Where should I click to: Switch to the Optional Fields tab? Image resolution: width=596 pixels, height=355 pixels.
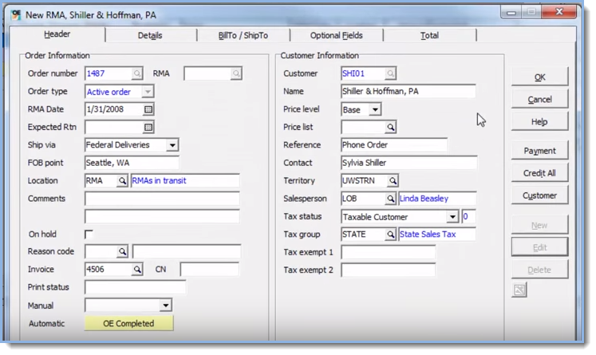click(x=337, y=35)
